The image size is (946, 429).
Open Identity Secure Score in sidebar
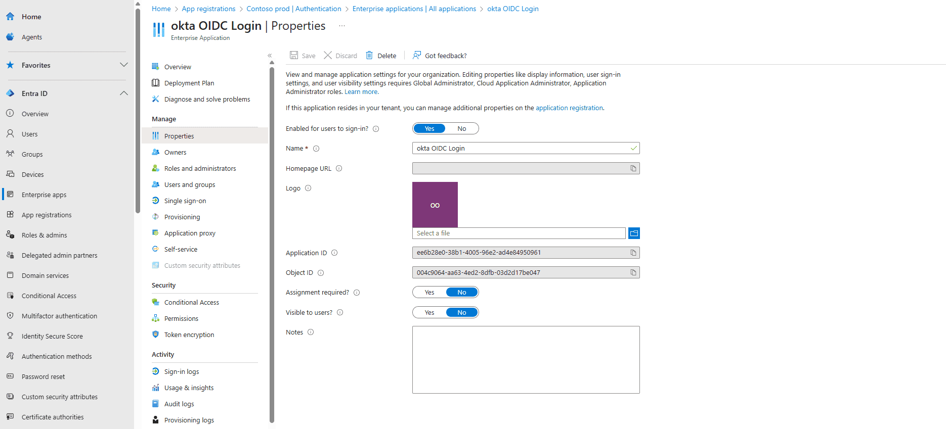[67, 336]
